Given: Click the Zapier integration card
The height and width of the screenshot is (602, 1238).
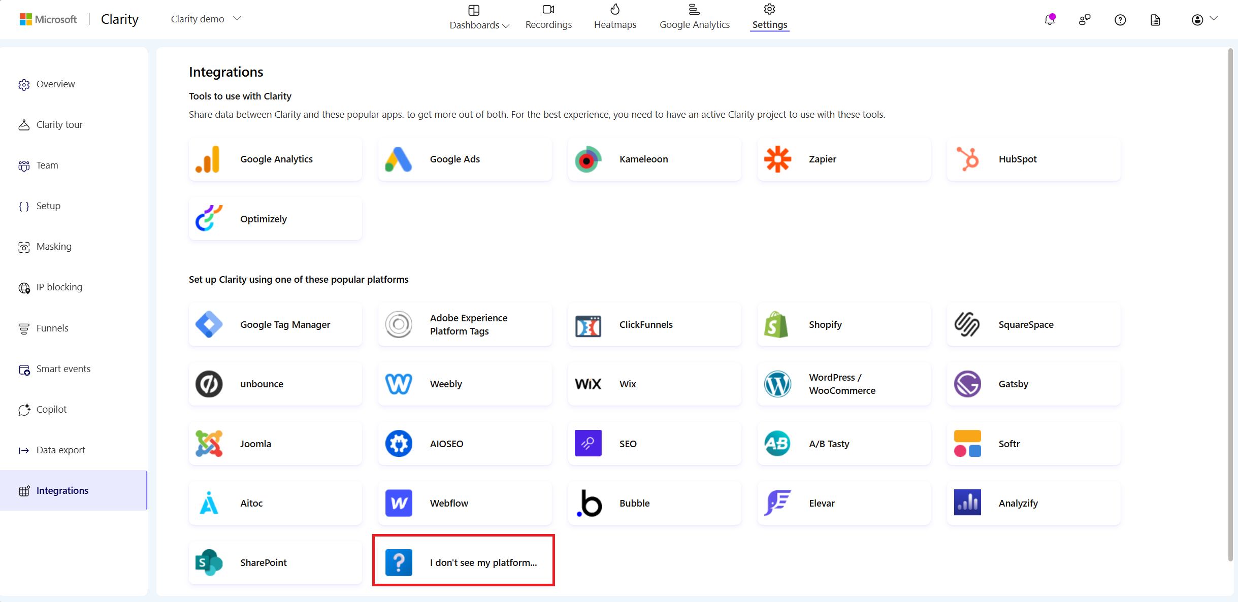Looking at the screenshot, I should click(x=843, y=159).
